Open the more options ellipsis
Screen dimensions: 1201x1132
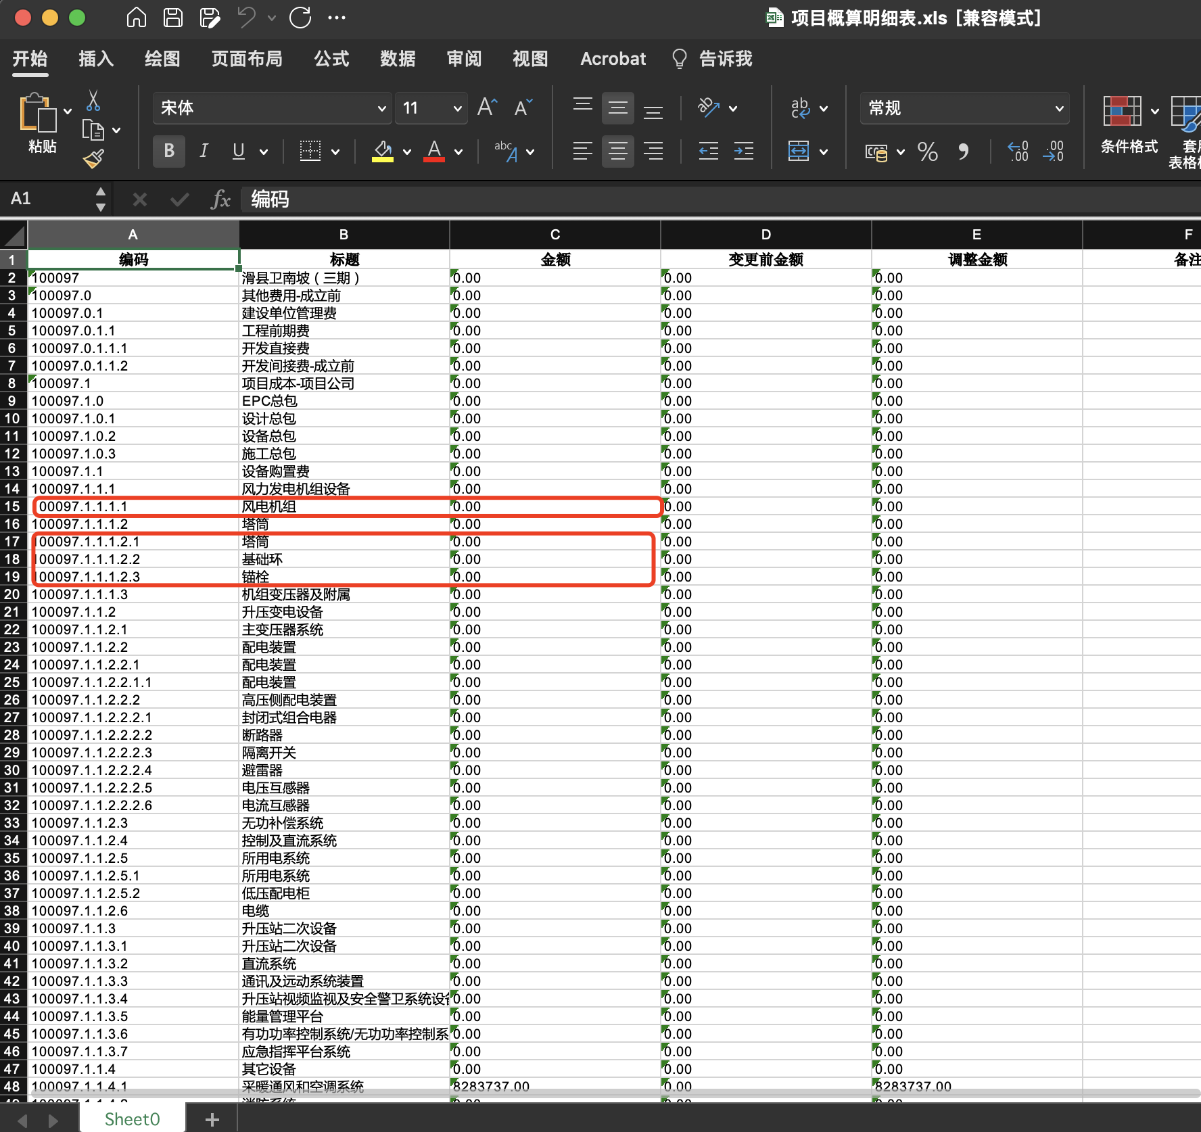click(337, 18)
